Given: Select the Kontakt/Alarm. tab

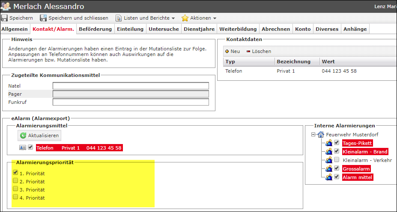Looking at the screenshot, I should (53, 29).
